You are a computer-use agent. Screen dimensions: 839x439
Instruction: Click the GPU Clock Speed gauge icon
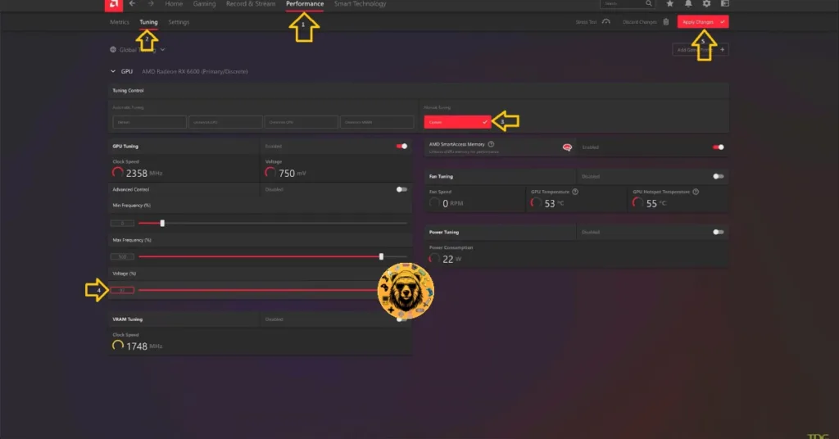pos(118,173)
